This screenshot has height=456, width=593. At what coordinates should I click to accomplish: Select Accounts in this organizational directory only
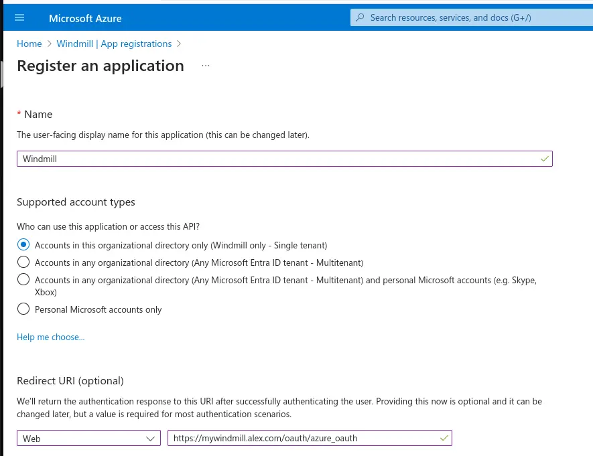[x=23, y=244]
